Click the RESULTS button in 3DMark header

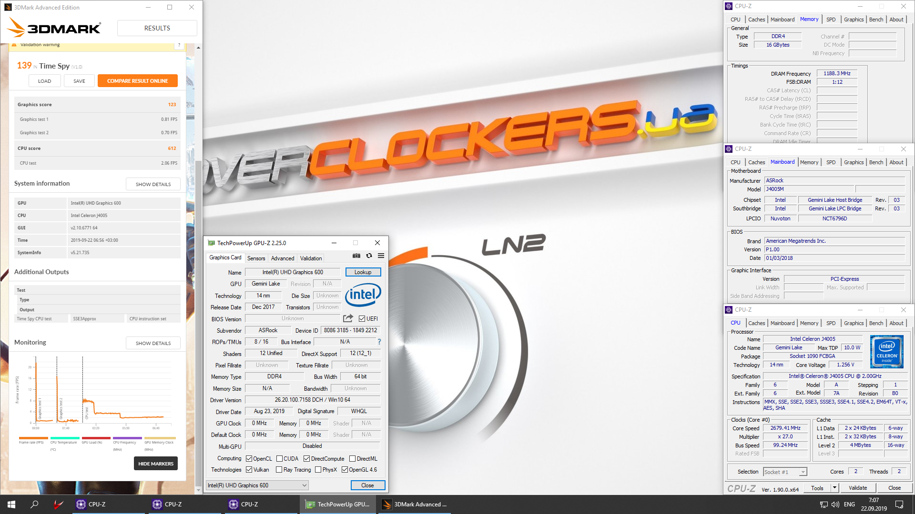click(x=157, y=28)
